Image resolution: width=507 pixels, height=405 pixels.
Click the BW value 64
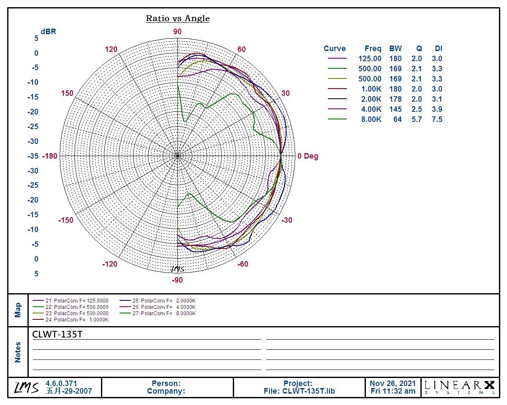pyautogui.click(x=398, y=119)
